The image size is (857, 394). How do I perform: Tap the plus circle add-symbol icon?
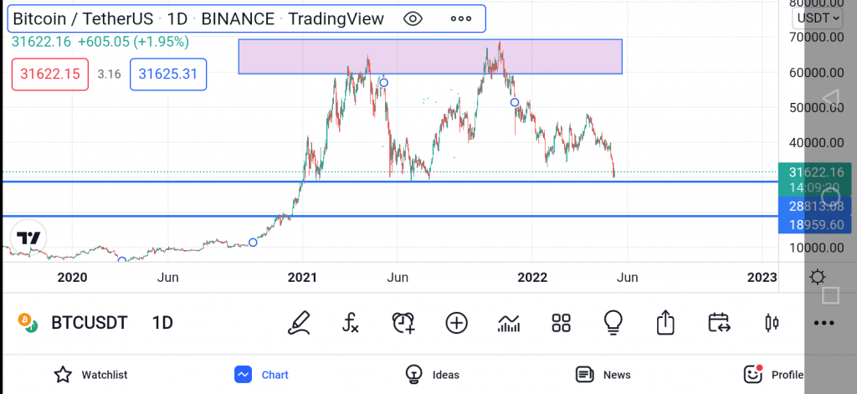[456, 322]
